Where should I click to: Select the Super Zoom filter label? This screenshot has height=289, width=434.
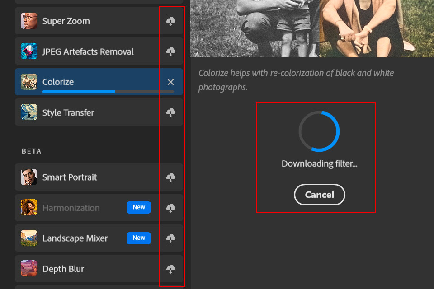[x=66, y=21]
